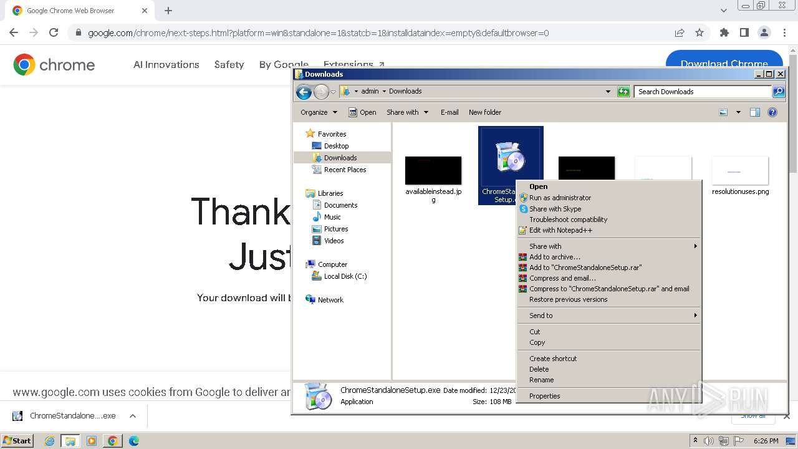This screenshot has height=449, width=798.
Task: Expand download item options chevron
Action: [133, 416]
